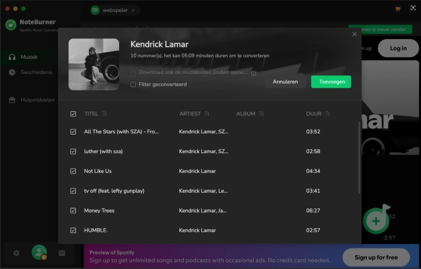Click the 04:34 duration value
Image resolution: width=421 pixels, height=269 pixels.
pos(313,171)
